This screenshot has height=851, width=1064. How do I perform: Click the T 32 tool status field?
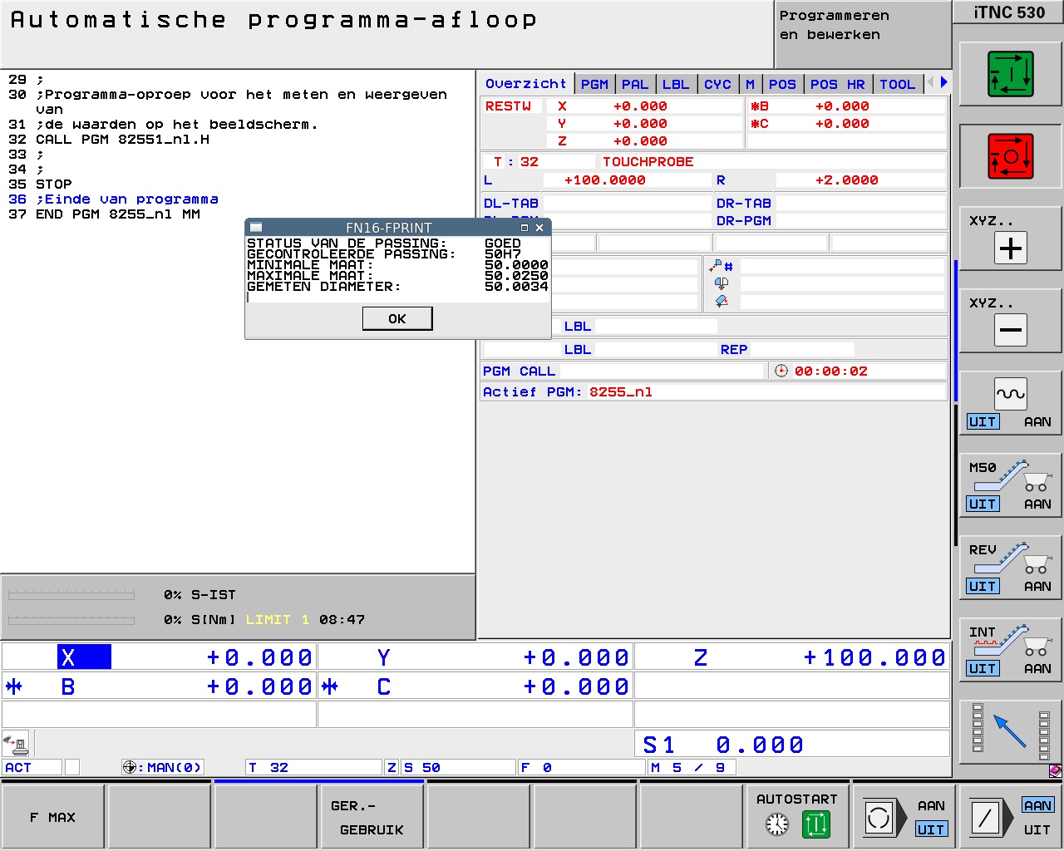(x=314, y=767)
